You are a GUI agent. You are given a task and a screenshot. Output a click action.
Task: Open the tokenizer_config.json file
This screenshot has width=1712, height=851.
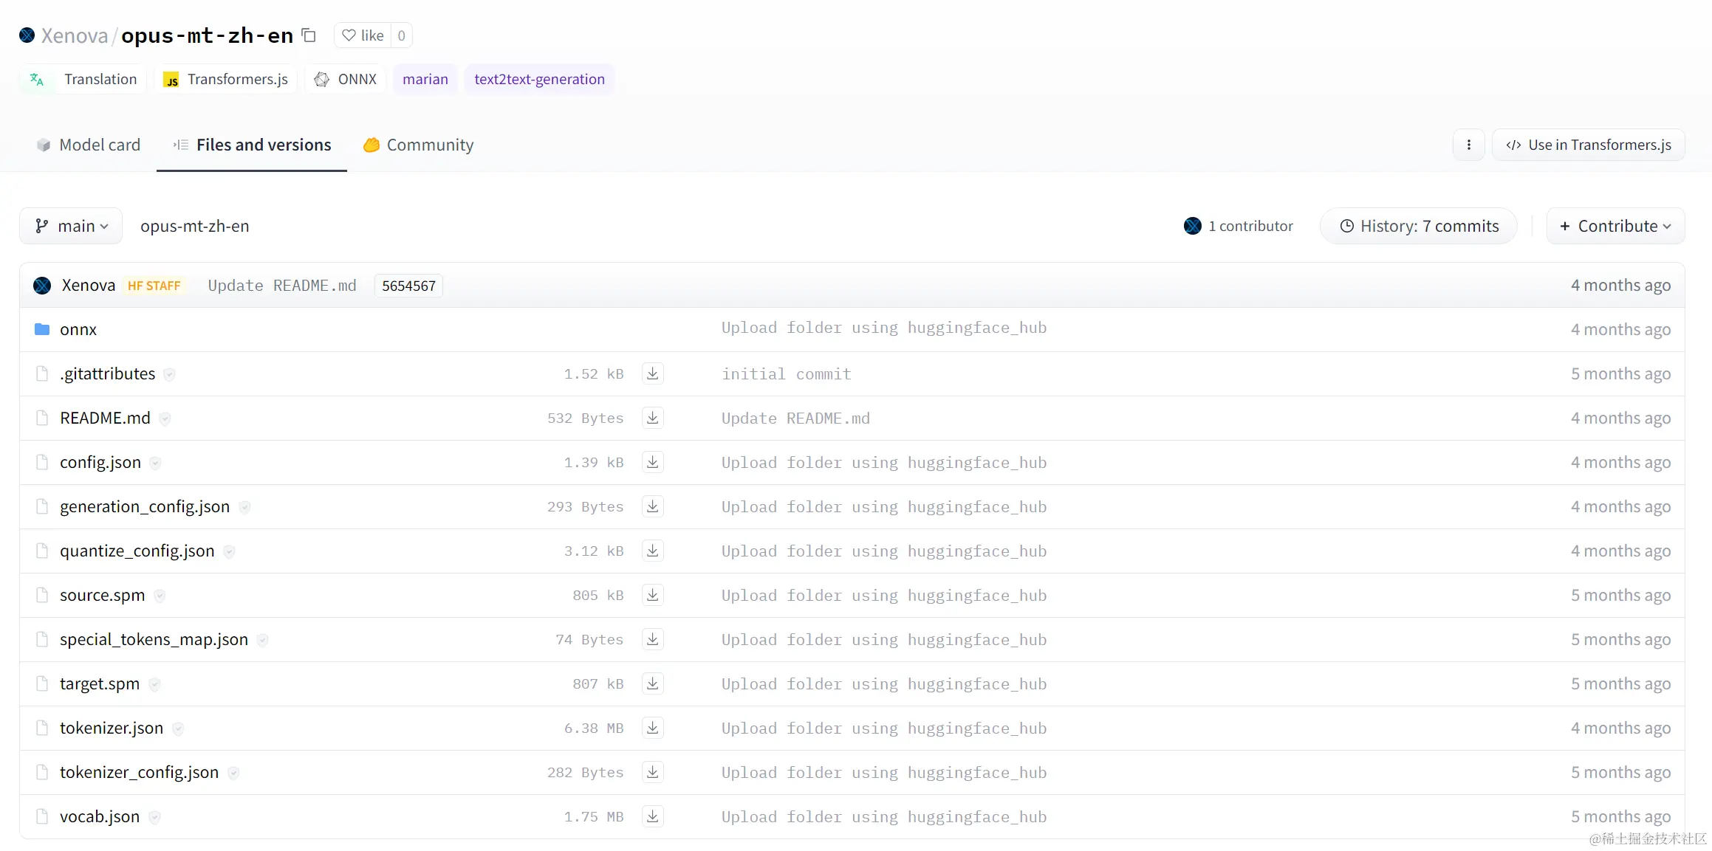(140, 772)
